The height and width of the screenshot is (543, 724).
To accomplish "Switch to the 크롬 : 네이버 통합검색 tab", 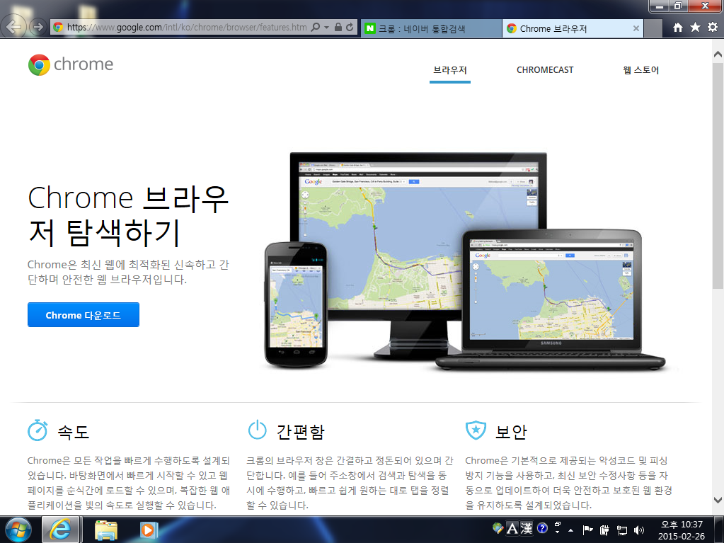I will pyautogui.click(x=431, y=28).
